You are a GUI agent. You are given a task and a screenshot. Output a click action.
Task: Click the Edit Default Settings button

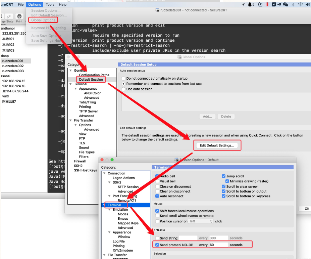(x=217, y=145)
